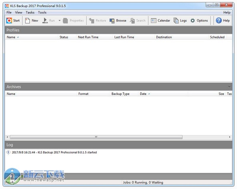Sort profiles by Name column
This screenshot has width=237, height=189.
click(31, 37)
